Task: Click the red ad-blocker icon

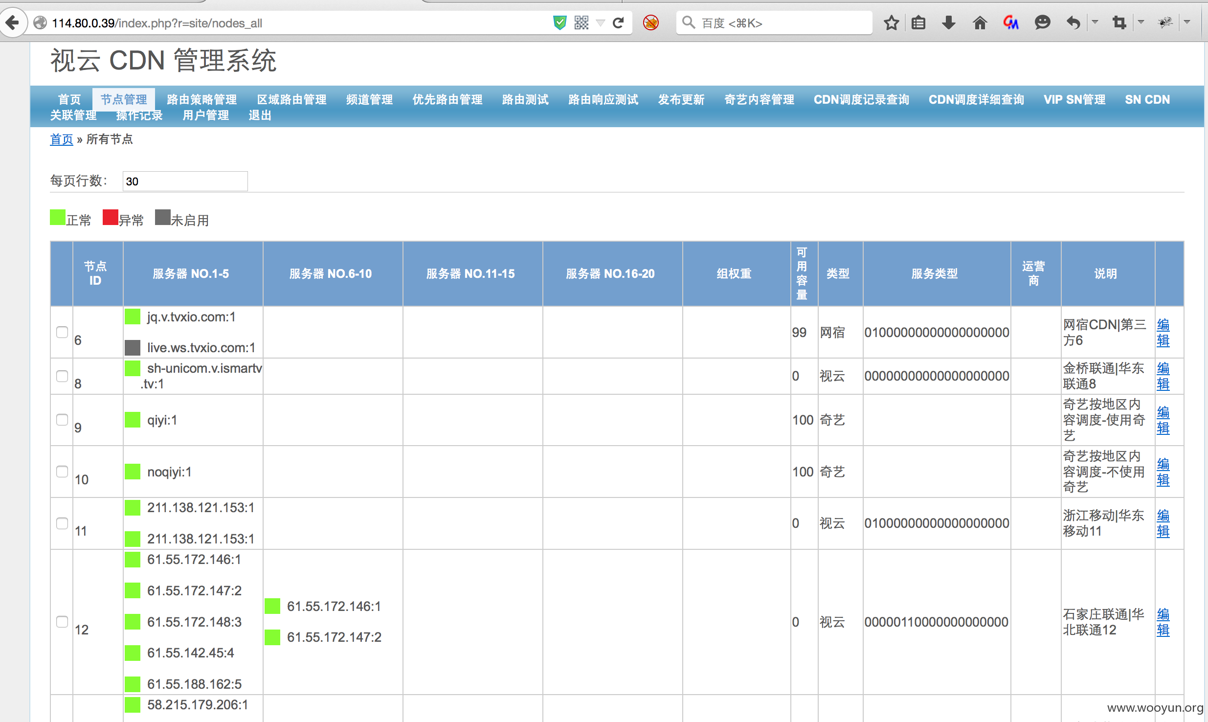Action: [650, 23]
